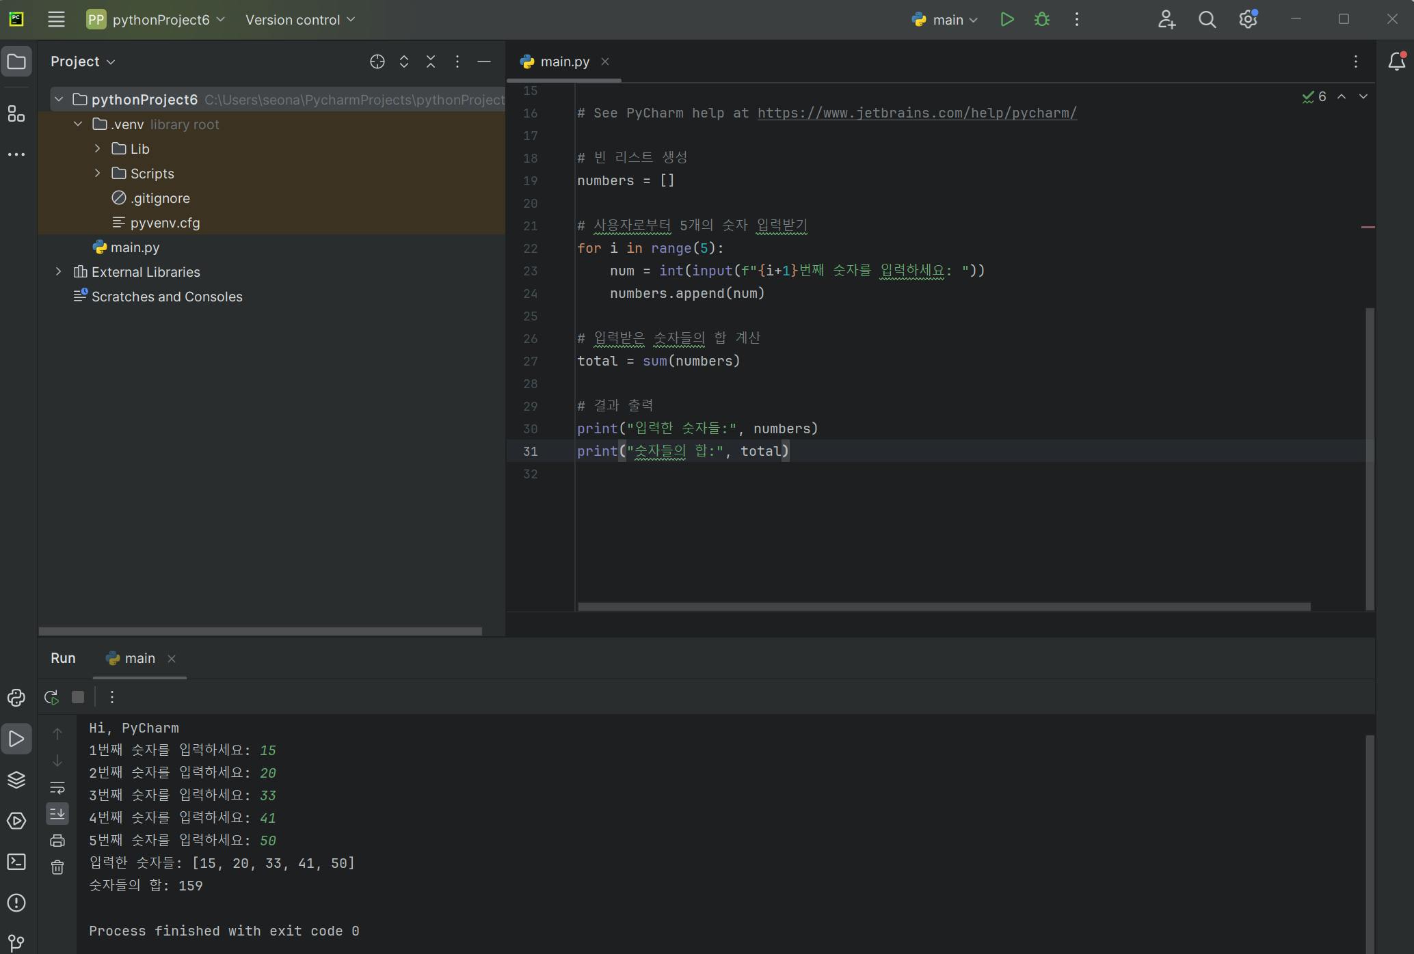The height and width of the screenshot is (954, 1414).
Task: Open the Python Console tool window
Action: click(16, 698)
